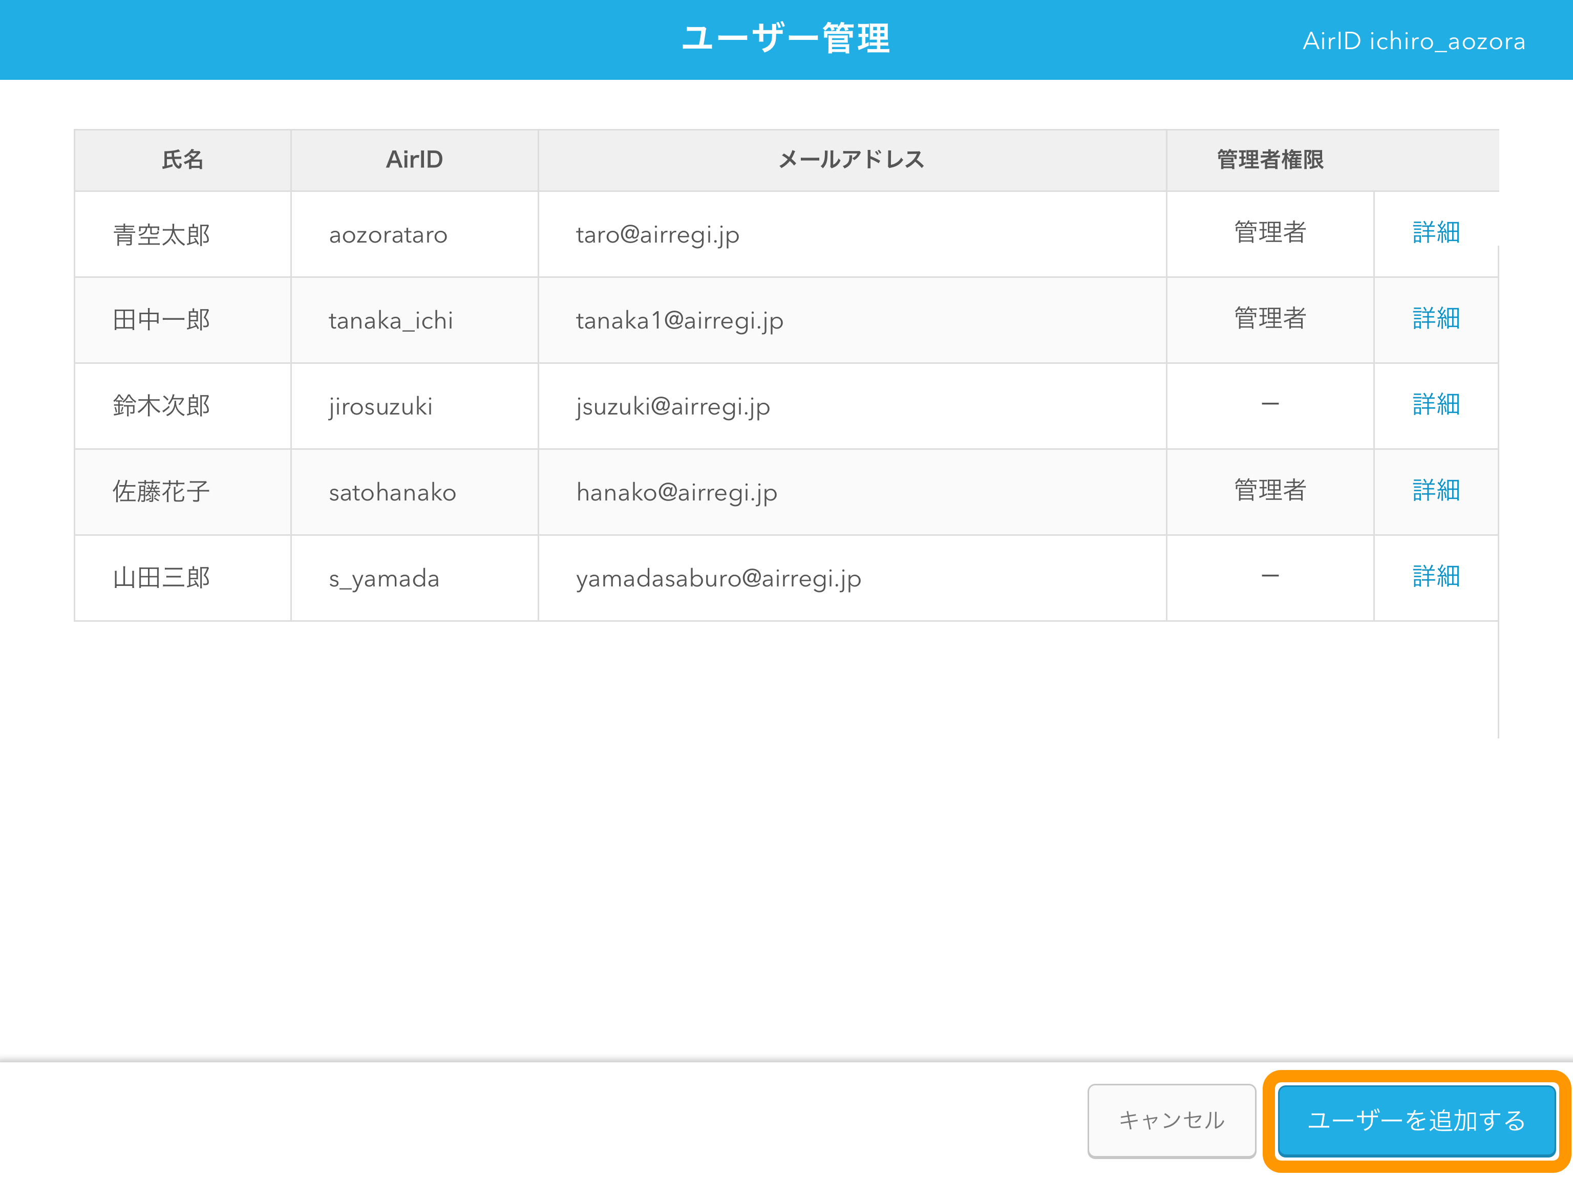Viewport: 1573px width, 1179px height.
Task: Click 管理者 in the 佐藤花子 row
Action: pos(1270,491)
